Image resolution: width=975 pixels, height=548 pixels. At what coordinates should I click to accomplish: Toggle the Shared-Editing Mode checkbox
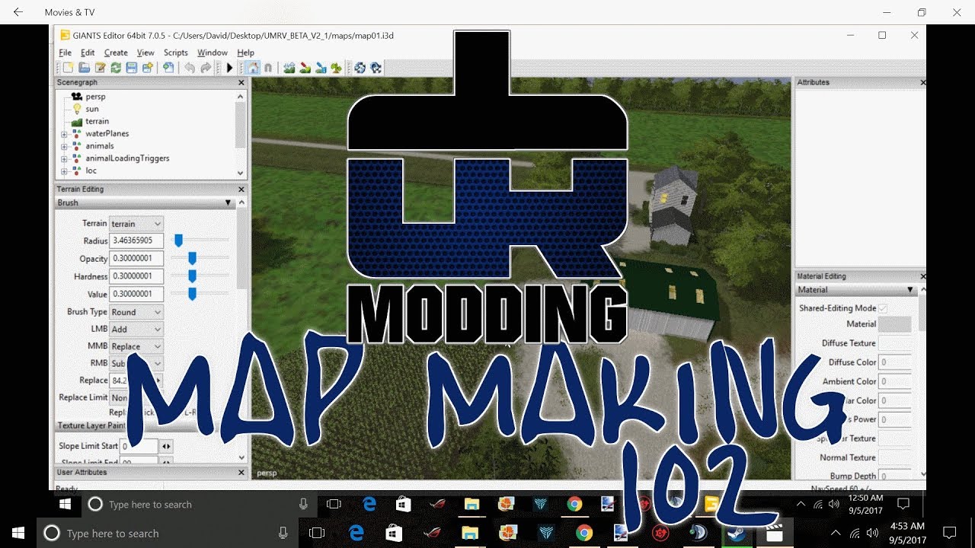[883, 308]
